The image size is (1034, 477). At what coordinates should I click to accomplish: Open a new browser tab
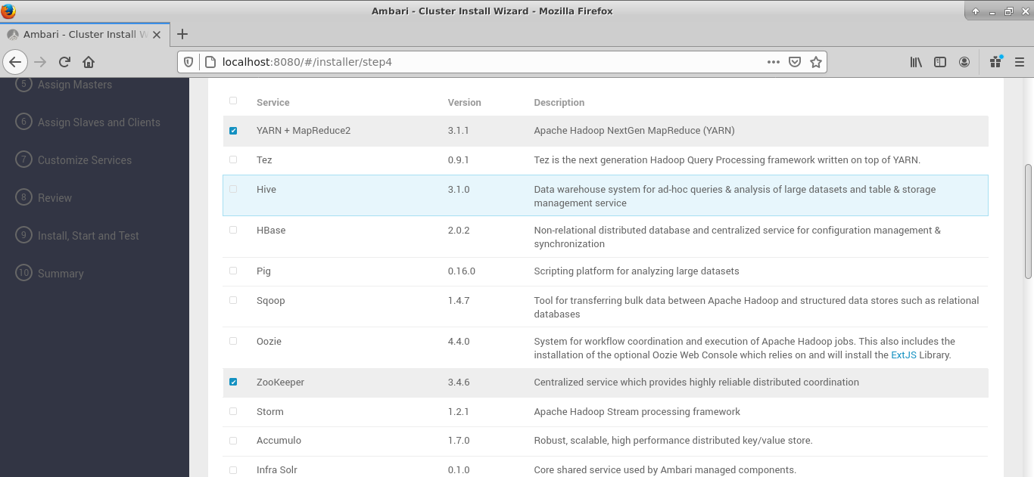(182, 34)
